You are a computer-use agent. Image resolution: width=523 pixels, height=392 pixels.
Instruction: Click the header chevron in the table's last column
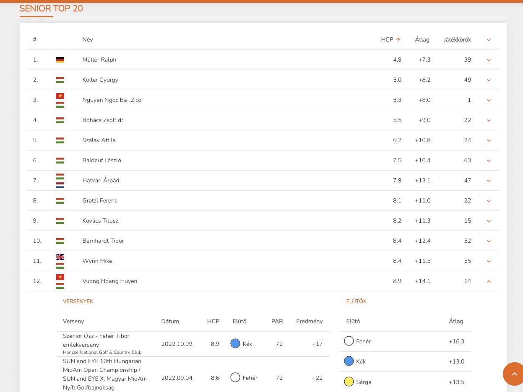(489, 40)
